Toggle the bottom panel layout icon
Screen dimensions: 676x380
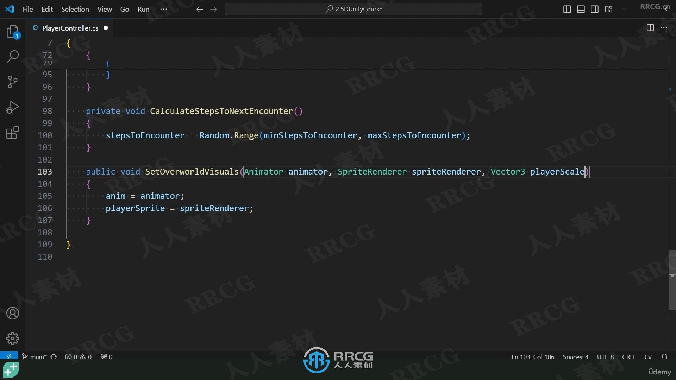(581, 9)
